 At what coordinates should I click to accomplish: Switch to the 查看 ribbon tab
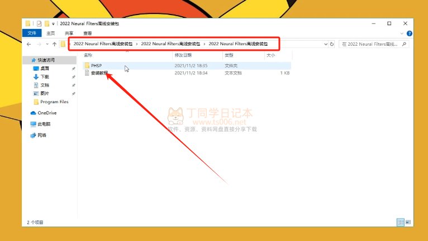click(x=88, y=33)
